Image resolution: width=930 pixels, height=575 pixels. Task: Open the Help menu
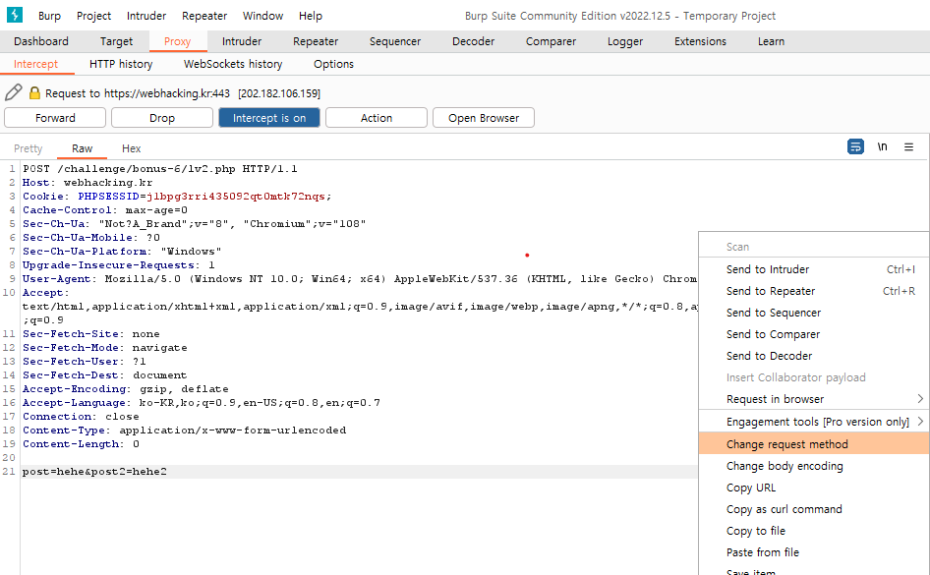tap(311, 16)
